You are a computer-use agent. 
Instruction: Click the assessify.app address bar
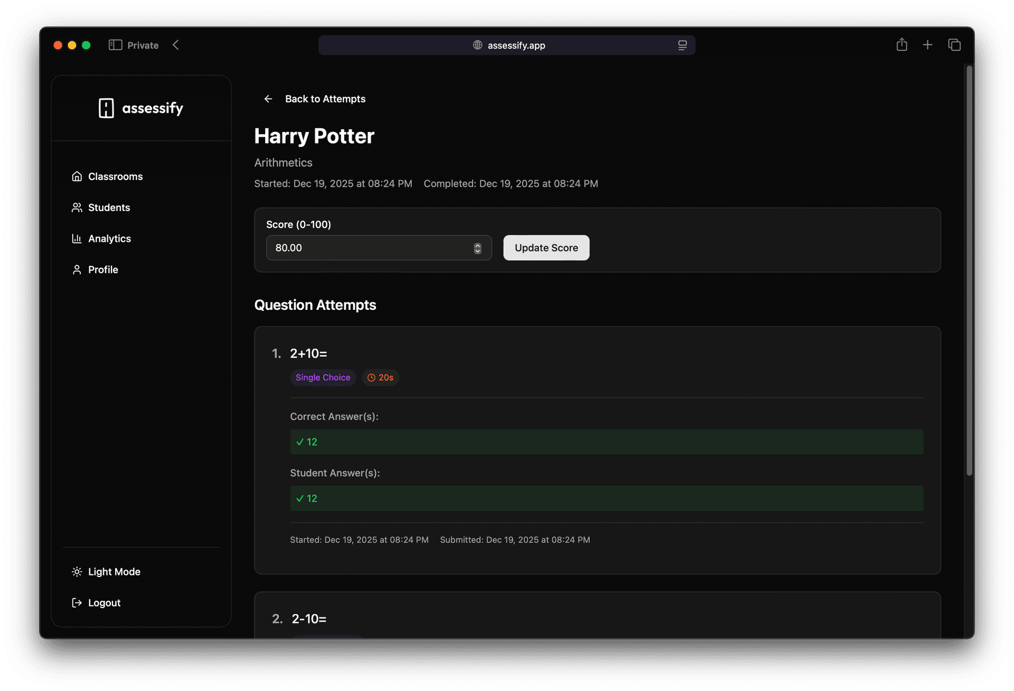pos(507,45)
